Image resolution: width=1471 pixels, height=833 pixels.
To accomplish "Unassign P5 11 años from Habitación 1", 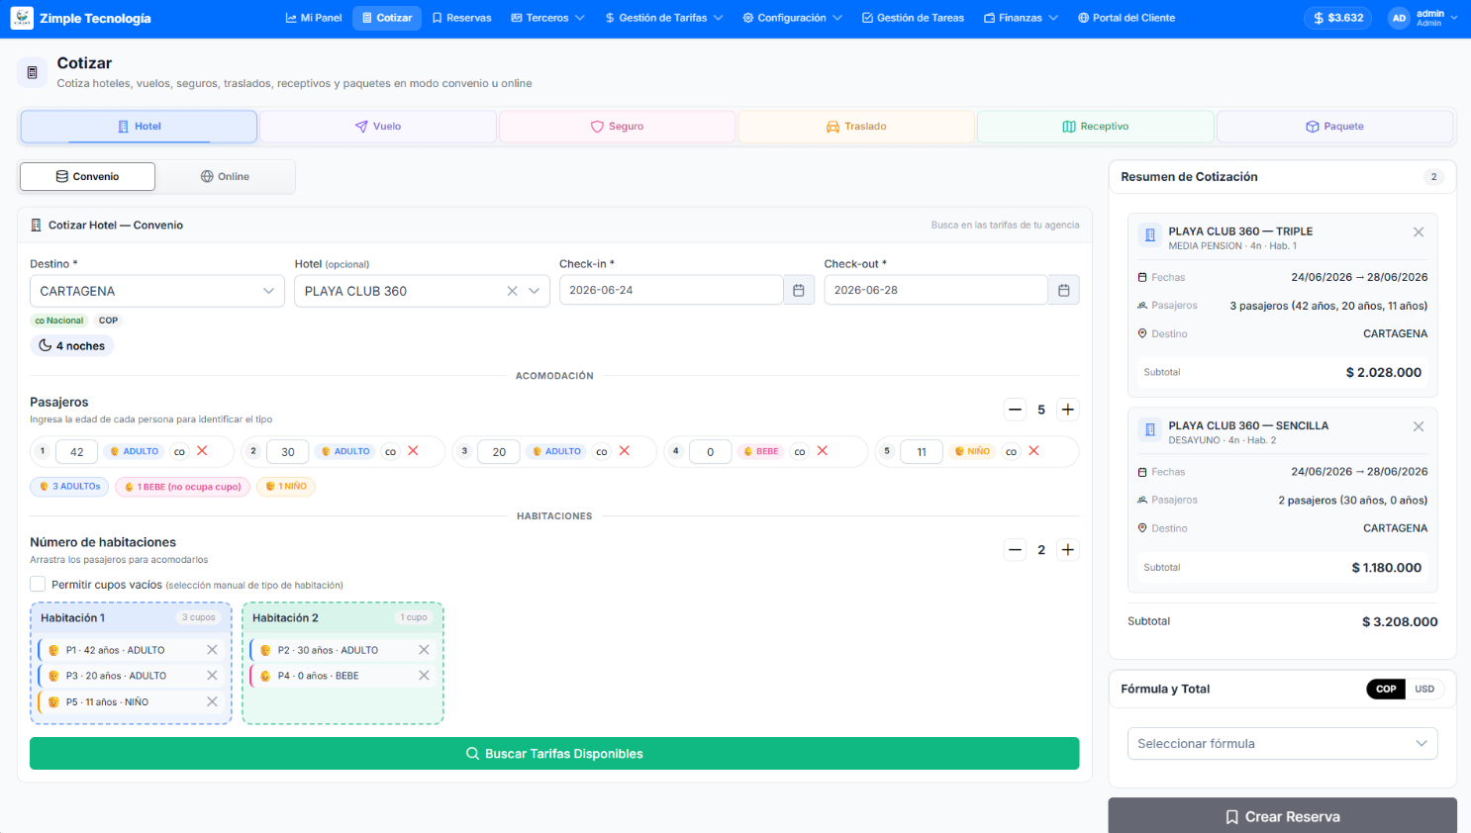I will point(212,701).
